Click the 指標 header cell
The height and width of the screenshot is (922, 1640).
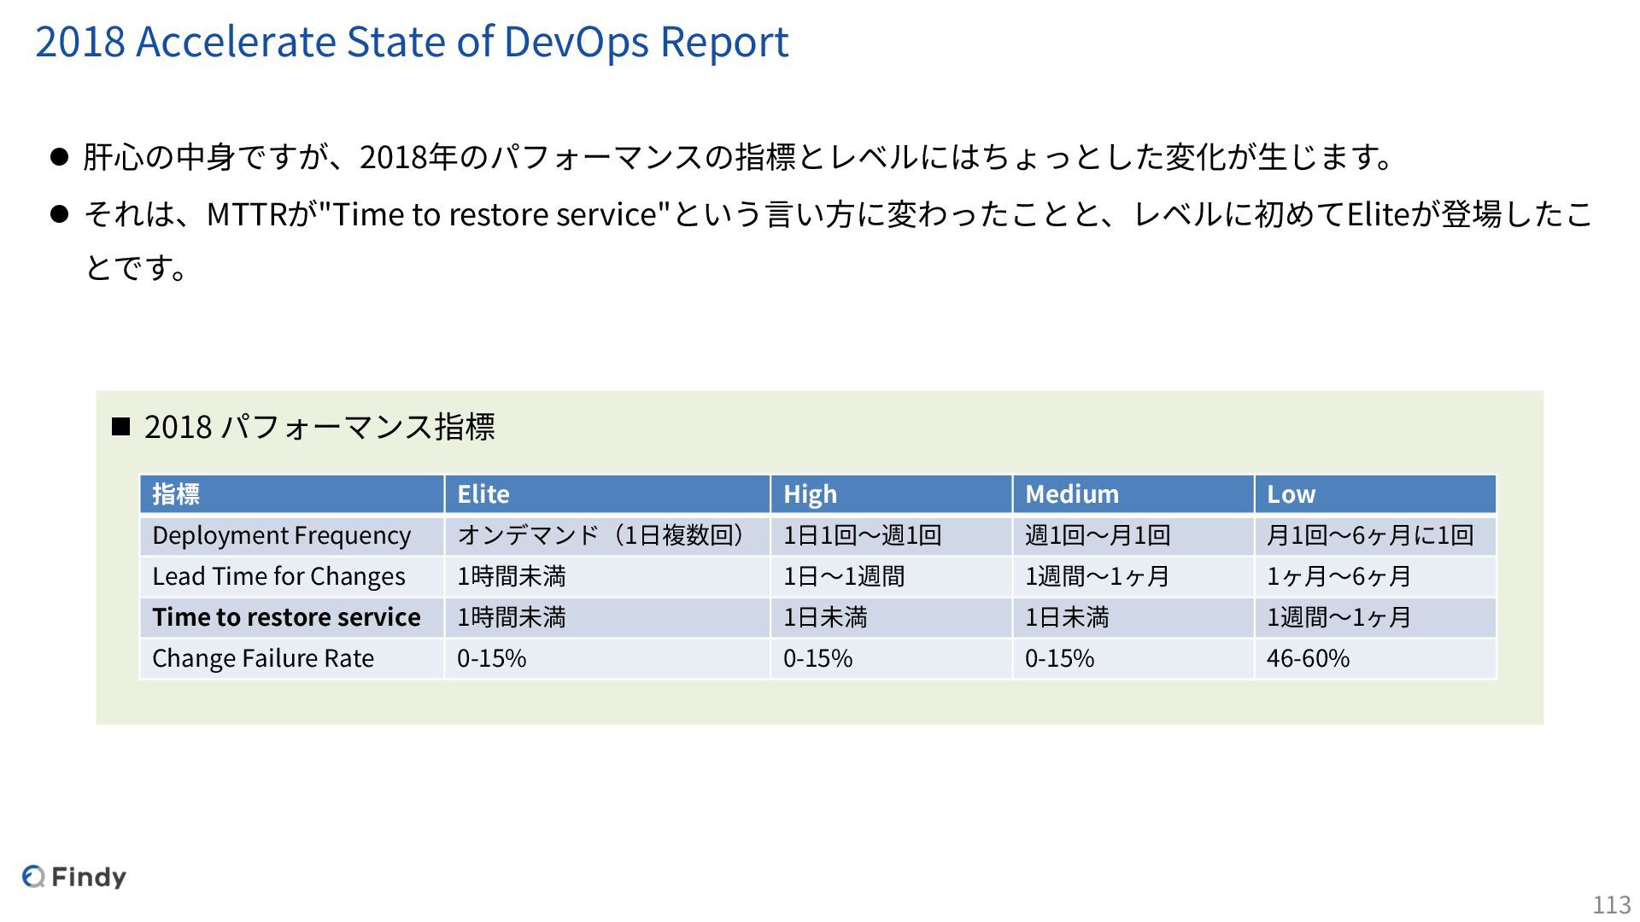[x=176, y=494]
